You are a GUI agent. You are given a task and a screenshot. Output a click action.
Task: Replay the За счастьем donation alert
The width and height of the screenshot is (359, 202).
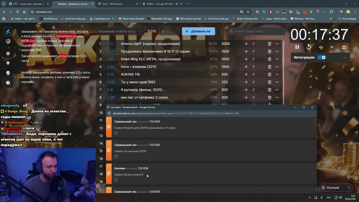coord(116,156)
